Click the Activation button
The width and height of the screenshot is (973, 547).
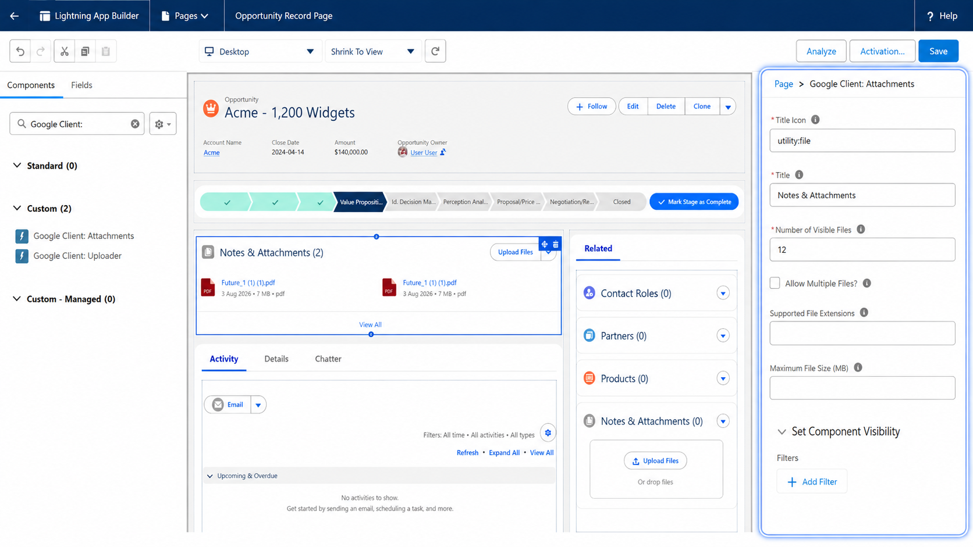pos(882,51)
